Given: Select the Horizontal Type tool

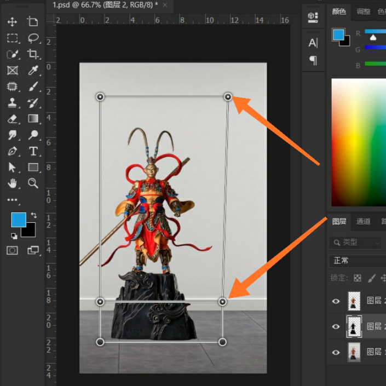Looking at the screenshot, I should pyautogui.click(x=33, y=151).
